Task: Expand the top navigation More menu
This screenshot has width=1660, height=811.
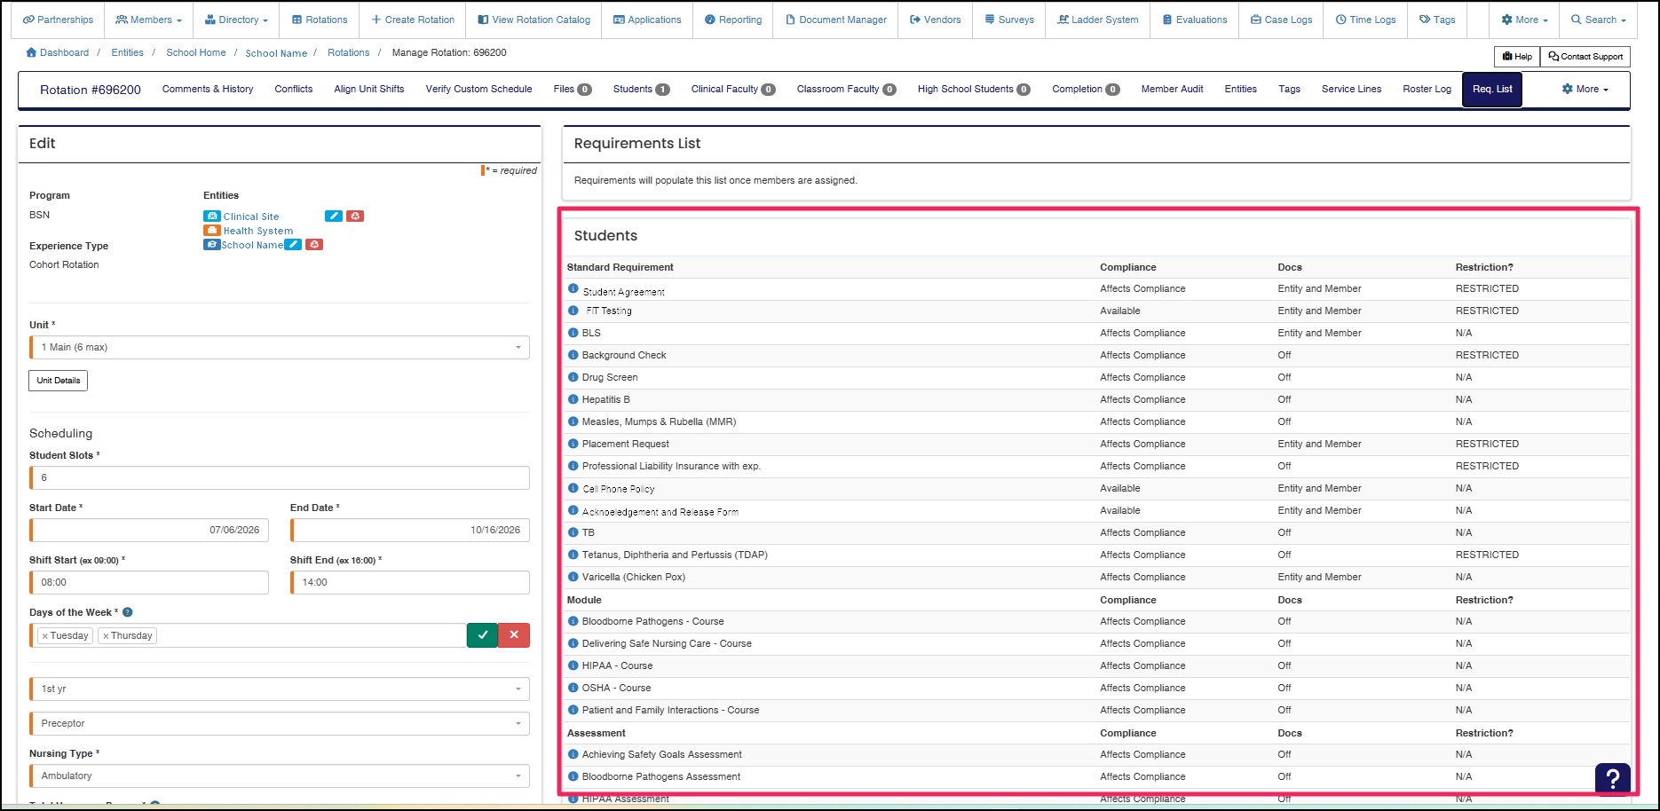Action: tap(1524, 20)
